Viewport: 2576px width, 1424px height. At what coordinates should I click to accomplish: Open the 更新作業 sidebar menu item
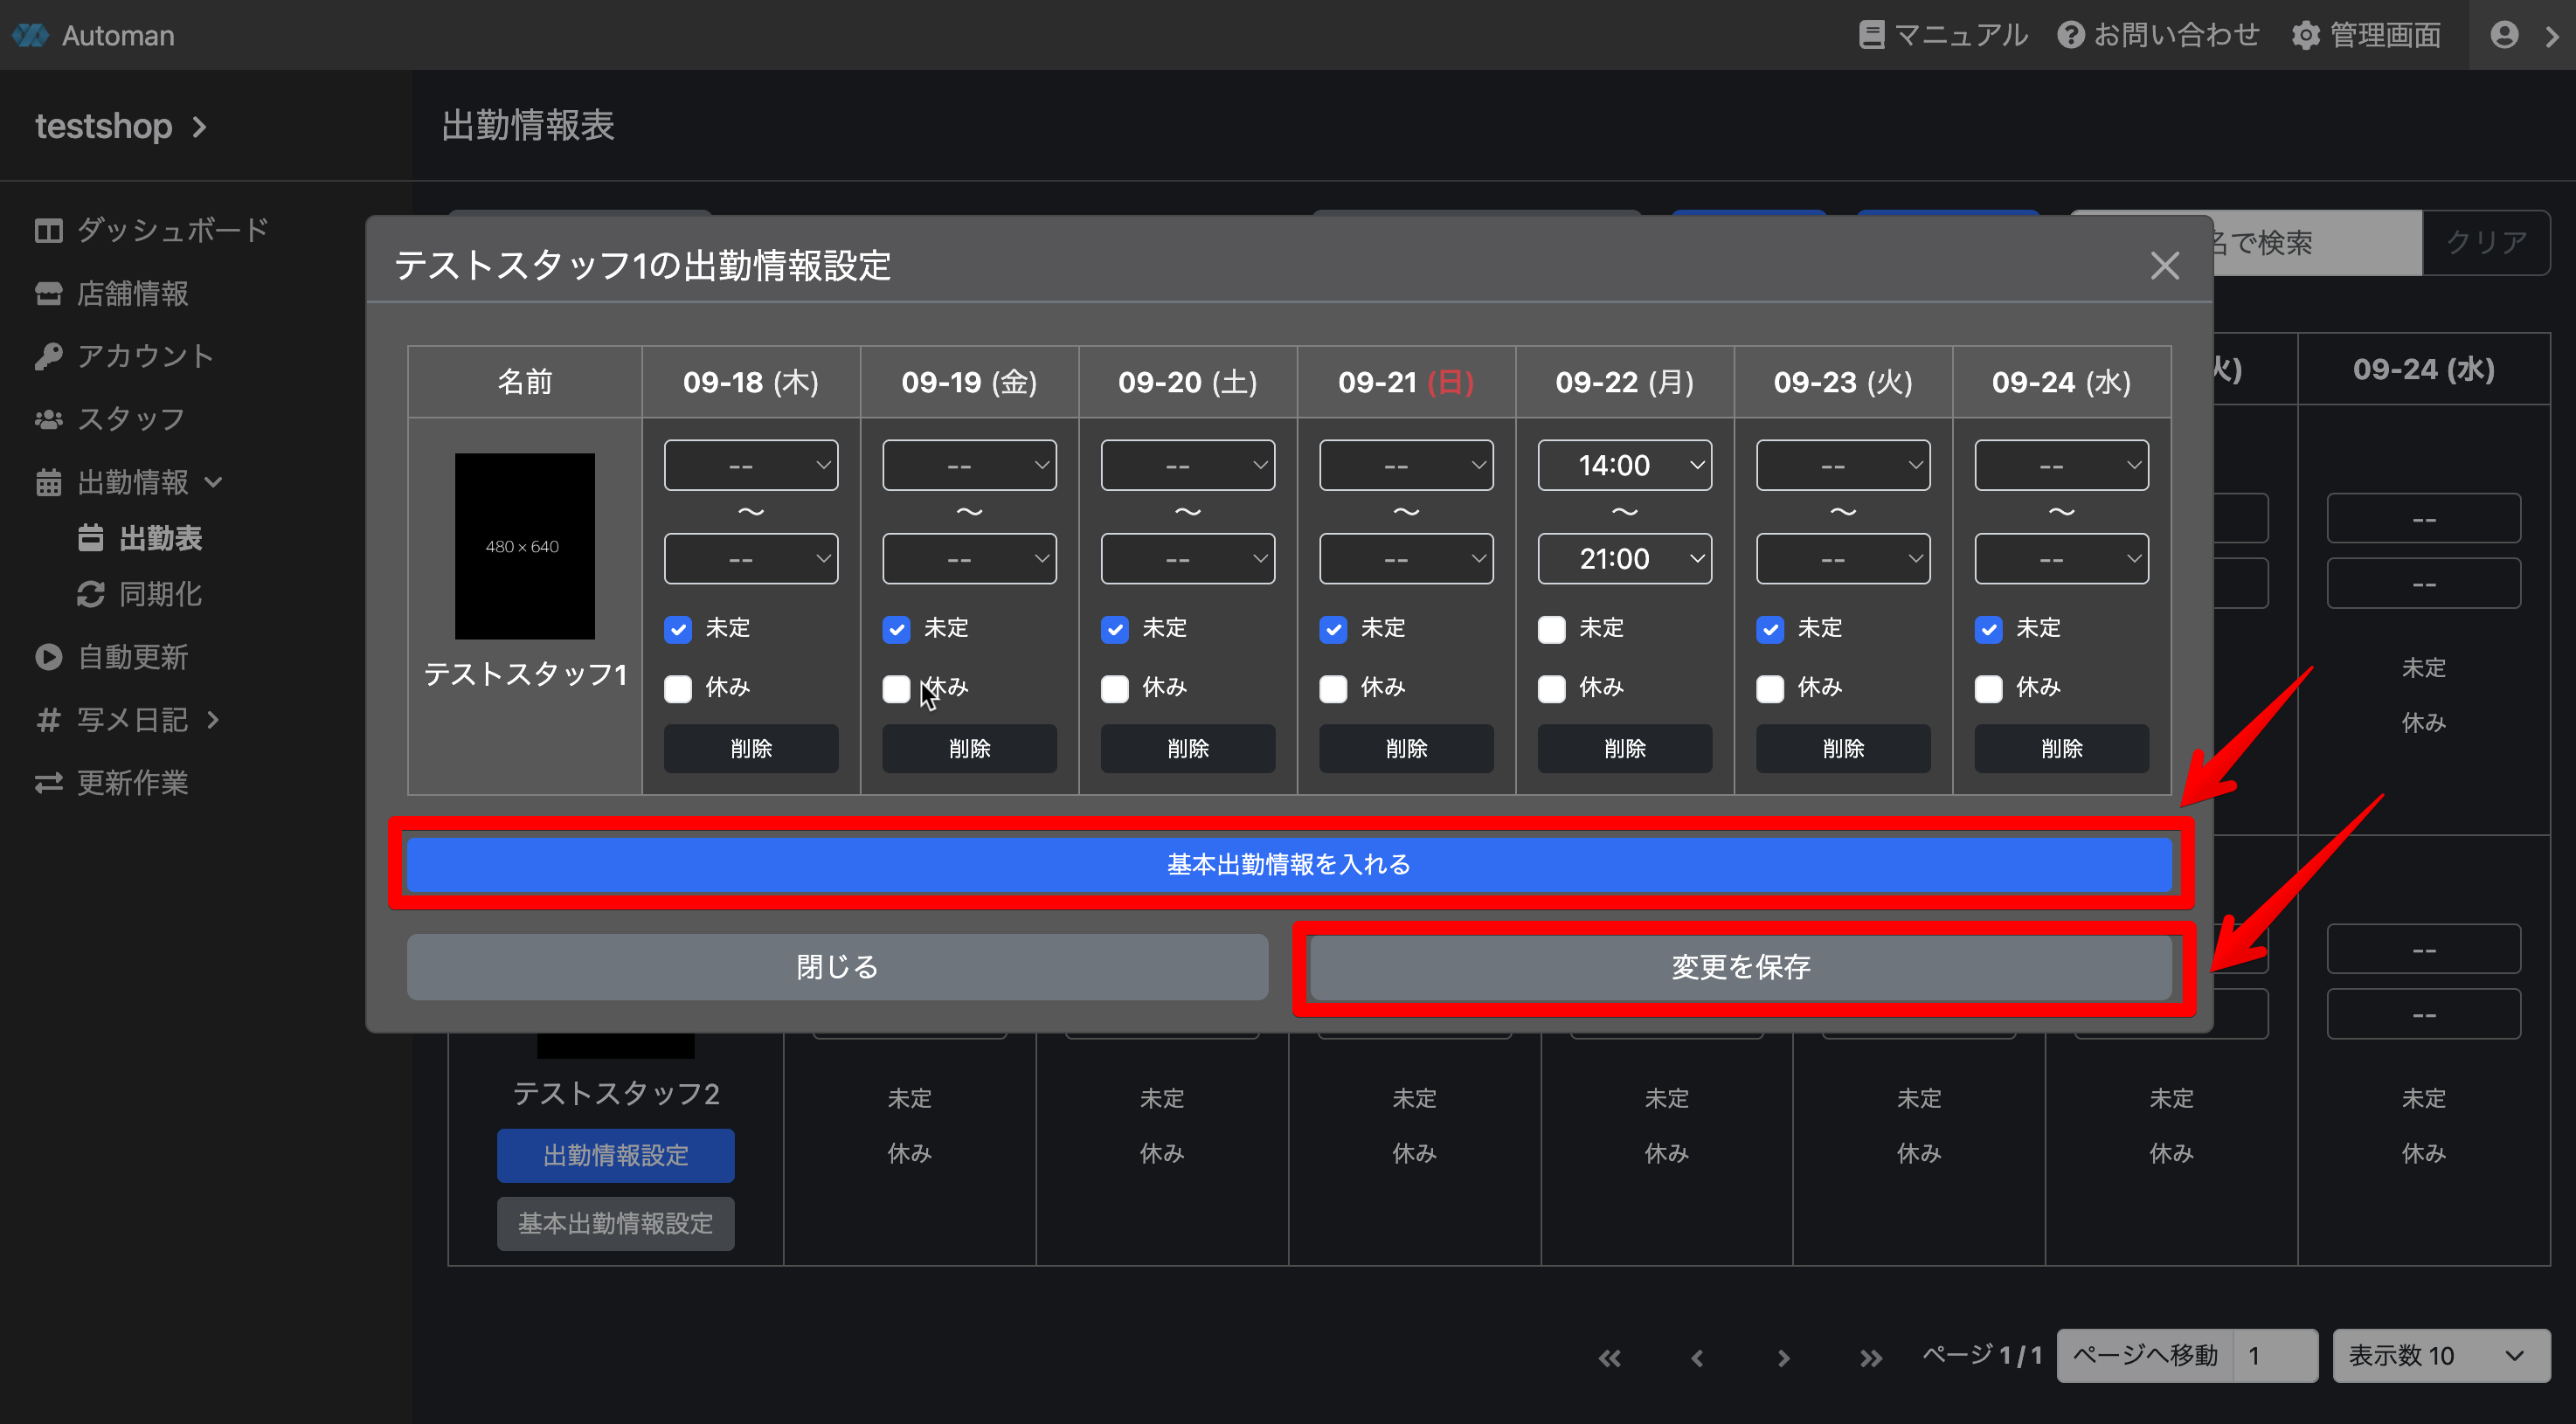point(132,783)
